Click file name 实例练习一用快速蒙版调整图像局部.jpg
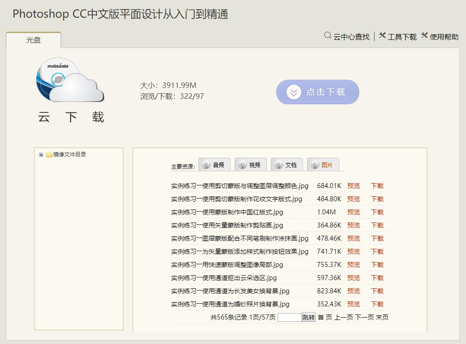Screen dimensions: 466x344 pyautogui.click(x=227, y=265)
